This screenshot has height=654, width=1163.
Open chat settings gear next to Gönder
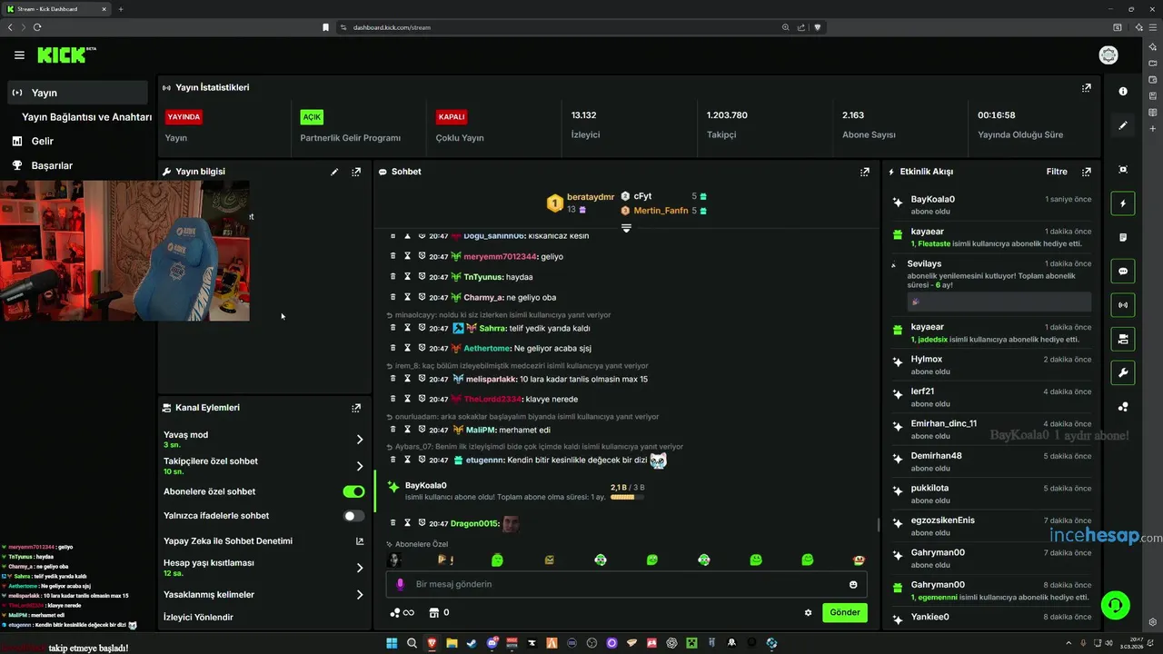click(808, 613)
